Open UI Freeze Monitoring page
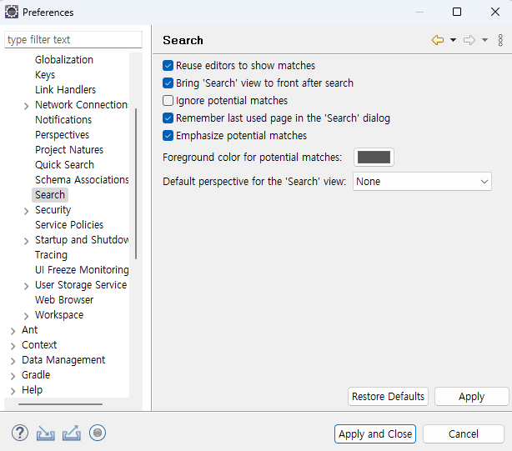512x451 pixels. point(82,270)
